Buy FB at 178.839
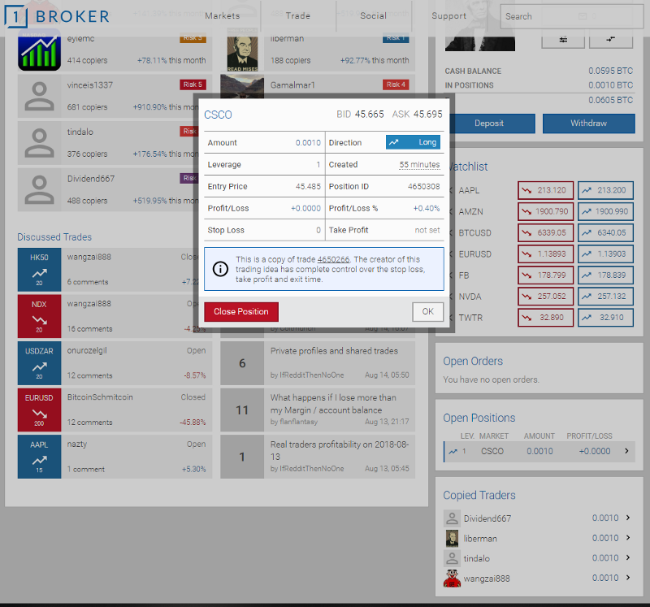The image size is (650, 607). pyautogui.click(x=605, y=275)
